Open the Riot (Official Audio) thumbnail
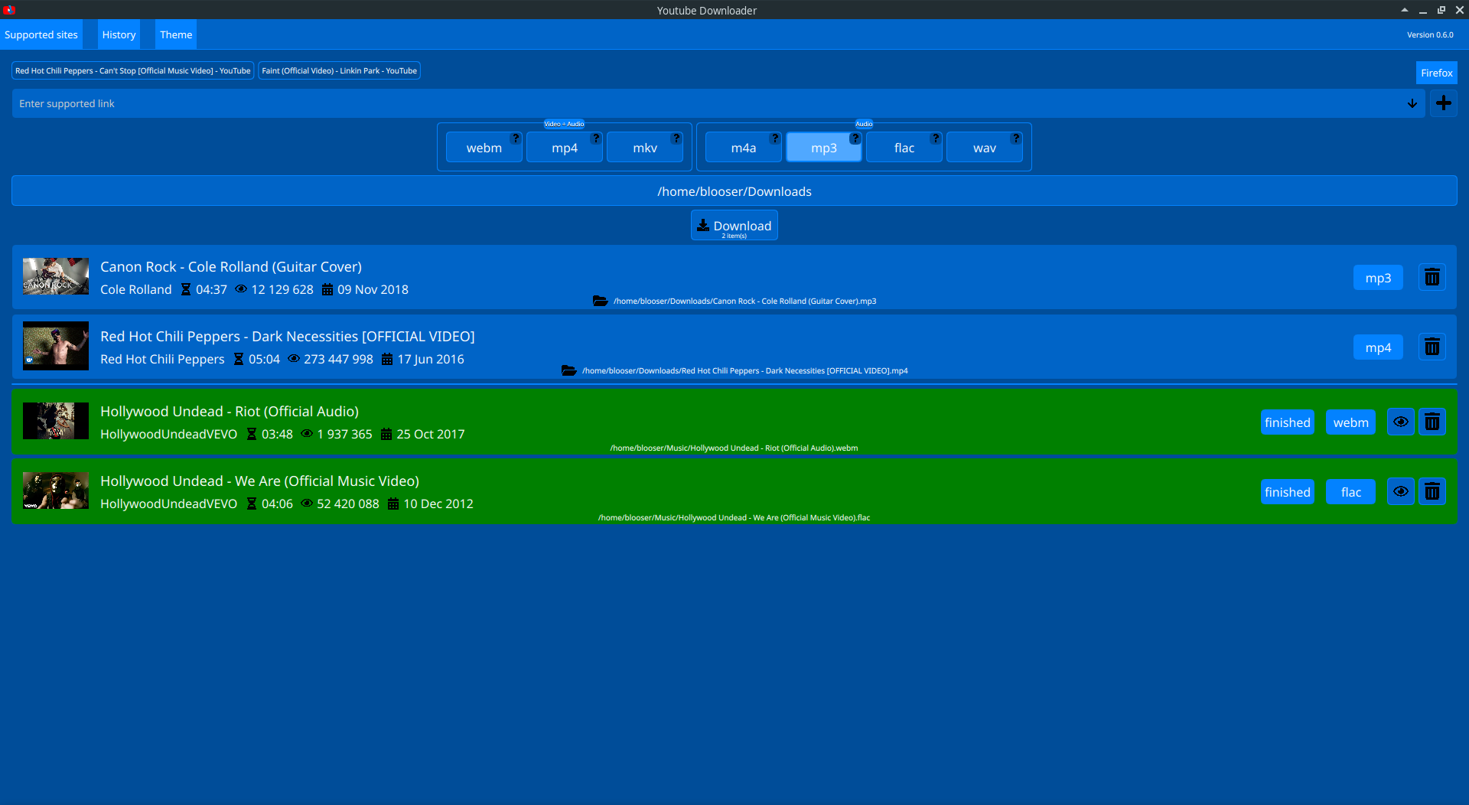 tap(56, 421)
